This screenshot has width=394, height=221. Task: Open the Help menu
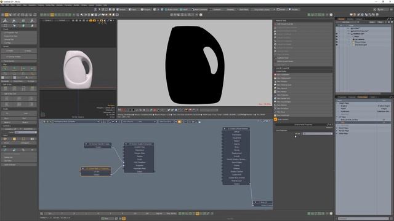(x=105, y=5)
